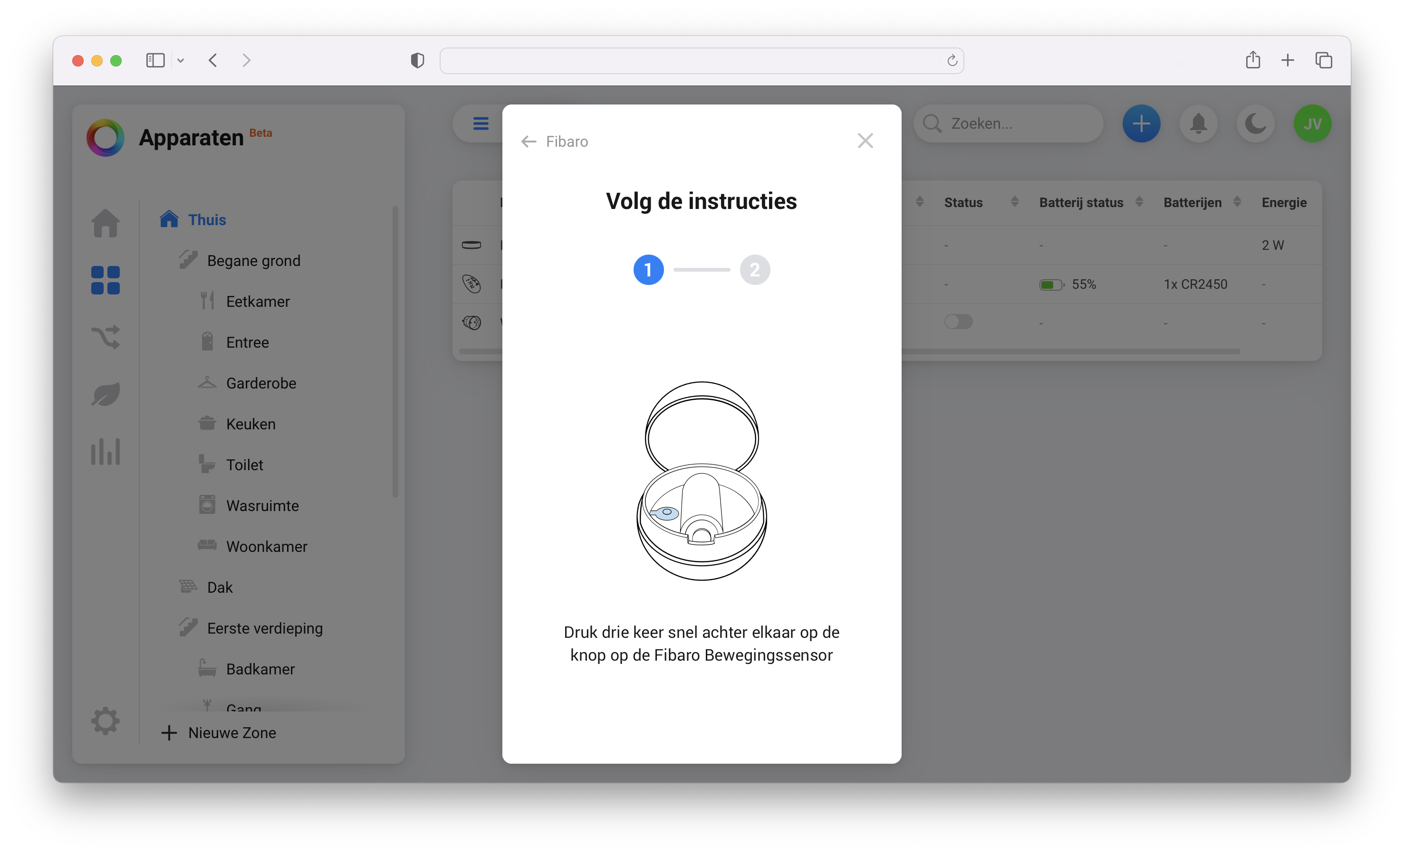Go back to the Fibaro brand page
This screenshot has width=1404, height=853.
pos(554,141)
